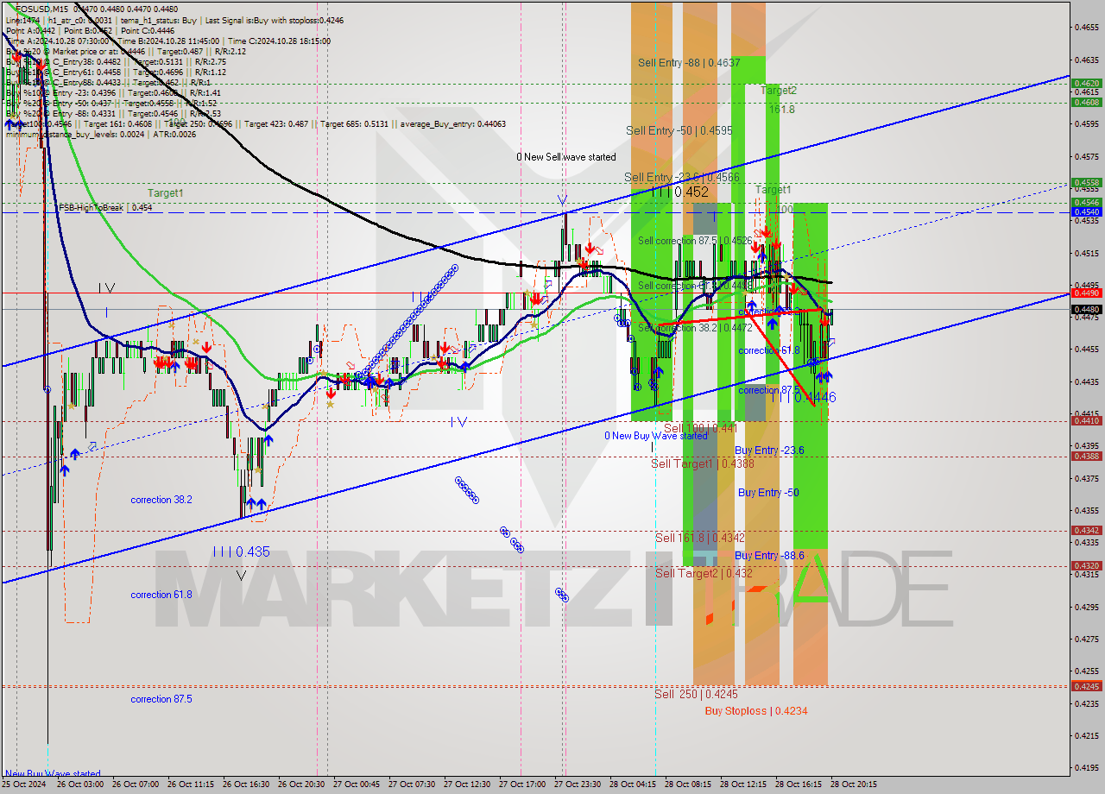This screenshot has width=1105, height=794.
Task: Click the 'average_Buy_entry: 0.44063' text
Action: 452,124
